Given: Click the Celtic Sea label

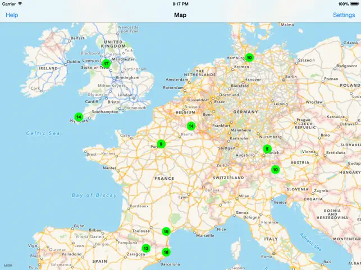Looking at the screenshot, I should (43, 133).
